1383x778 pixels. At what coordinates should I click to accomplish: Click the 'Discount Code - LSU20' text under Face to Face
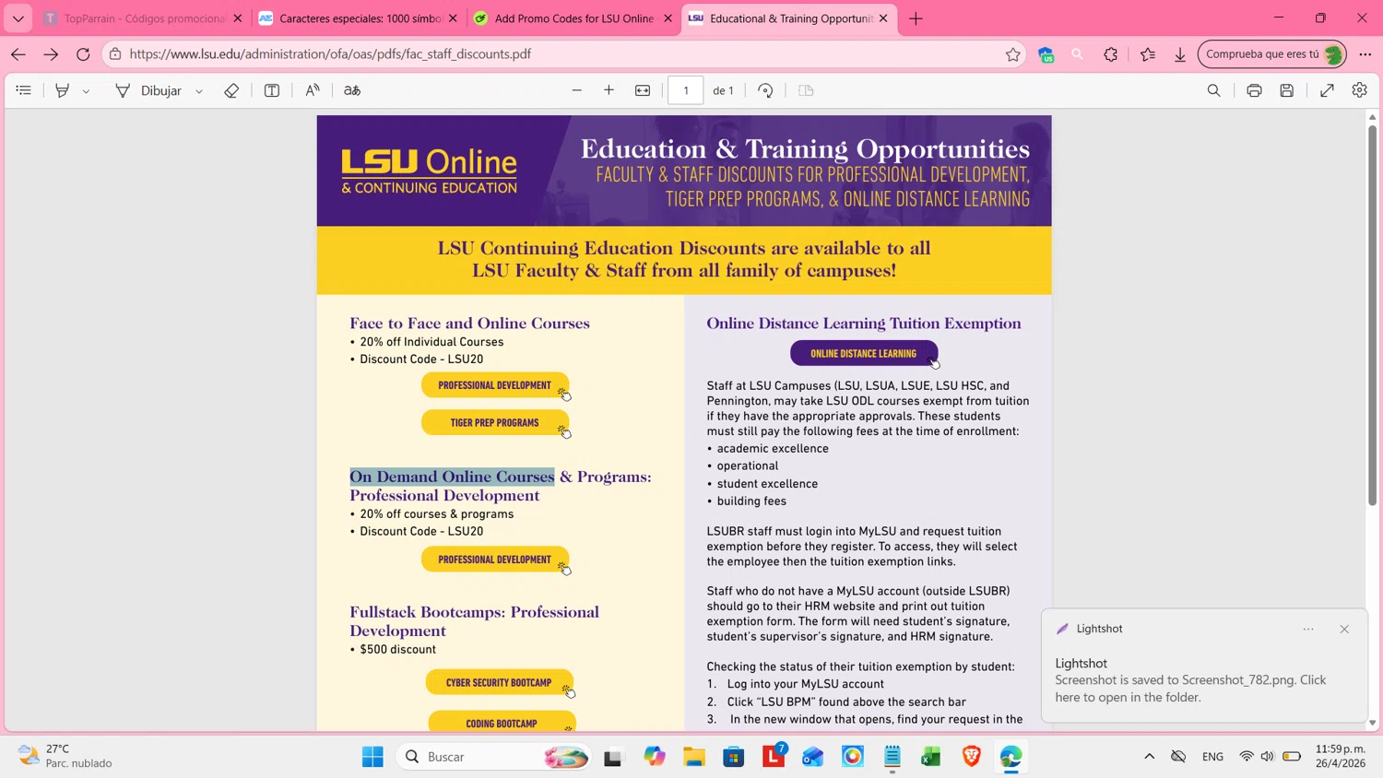(421, 360)
